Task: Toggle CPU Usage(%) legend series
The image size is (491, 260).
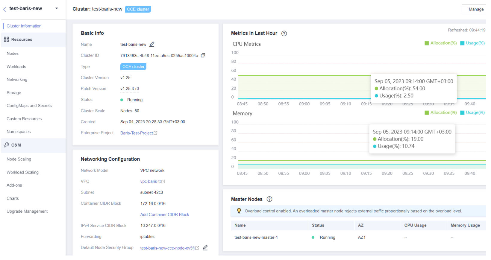Action: point(472,43)
